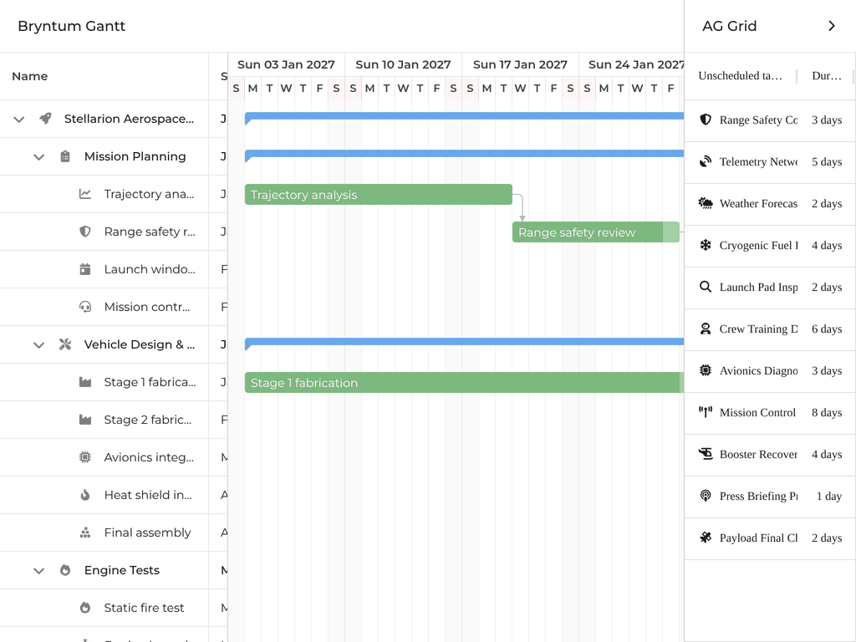856x642 pixels.
Task: Click the 1 day duration for Press Briefing
Action: (829, 496)
